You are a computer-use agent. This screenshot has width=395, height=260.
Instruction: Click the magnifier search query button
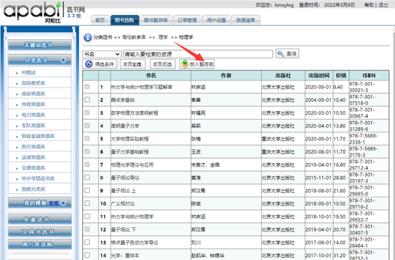pos(281,53)
